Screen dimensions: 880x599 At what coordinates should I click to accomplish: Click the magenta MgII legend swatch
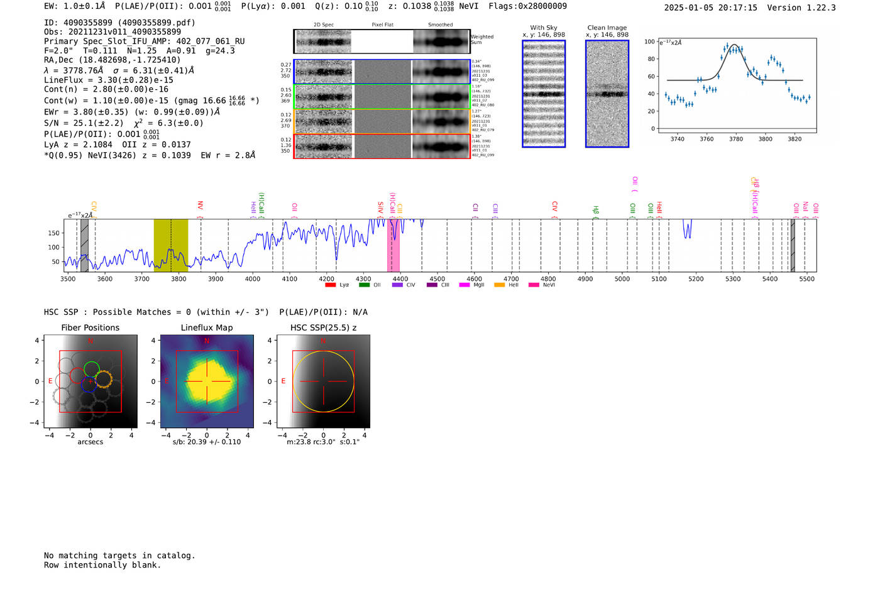click(x=465, y=285)
